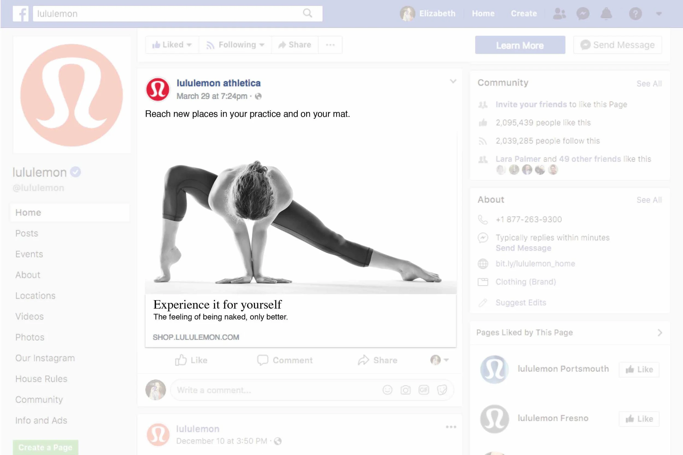Viewport: 683px width, 455px height.
Task: Toggle the Liked button on page
Action: [x=172, y=45]
